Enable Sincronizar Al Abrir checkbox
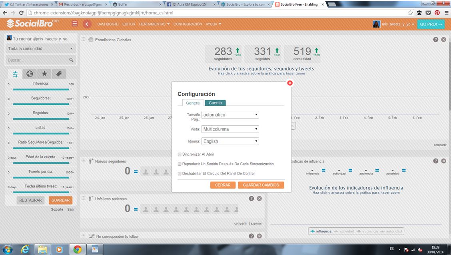The image size is (451, 255). tap(180, 154)
